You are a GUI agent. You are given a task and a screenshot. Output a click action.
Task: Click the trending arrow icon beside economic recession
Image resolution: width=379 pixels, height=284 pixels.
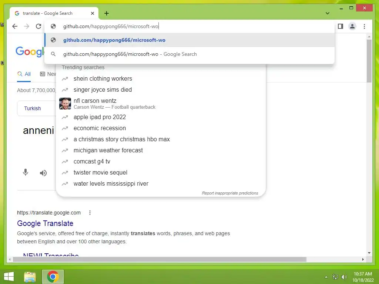(x=65, y=128)
